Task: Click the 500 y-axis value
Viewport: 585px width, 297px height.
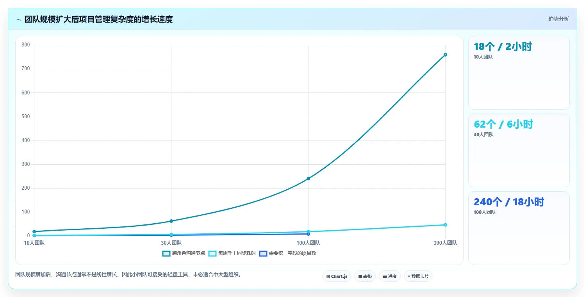Action: tap(26, 117)
